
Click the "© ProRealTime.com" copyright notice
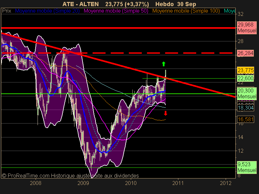click(26, 176)
